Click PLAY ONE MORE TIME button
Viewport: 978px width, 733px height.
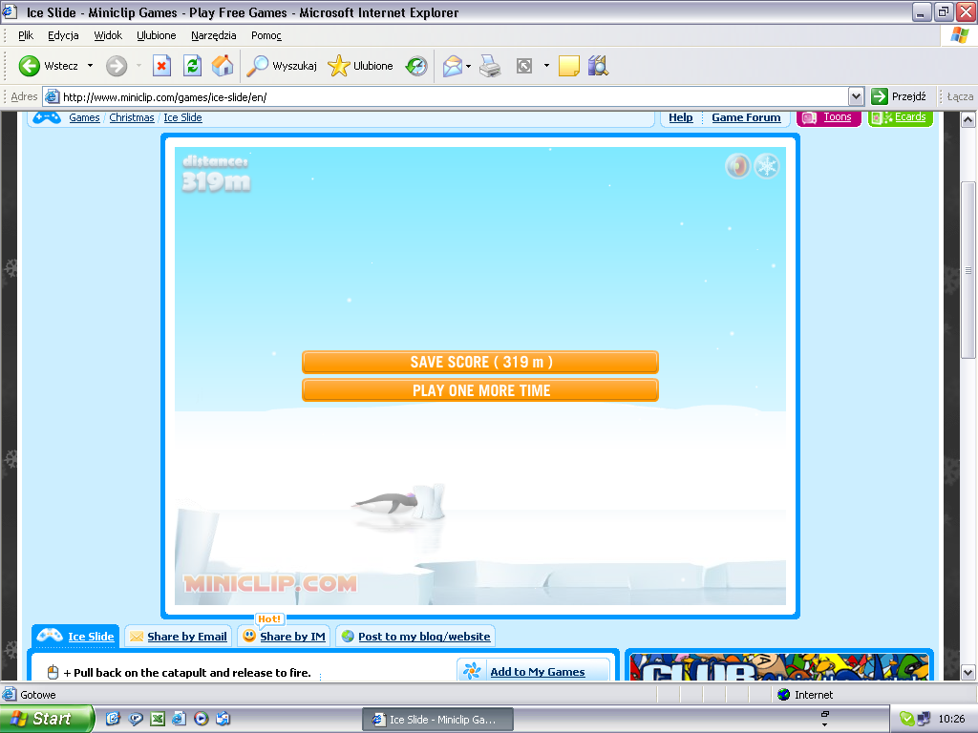[480, 390]
